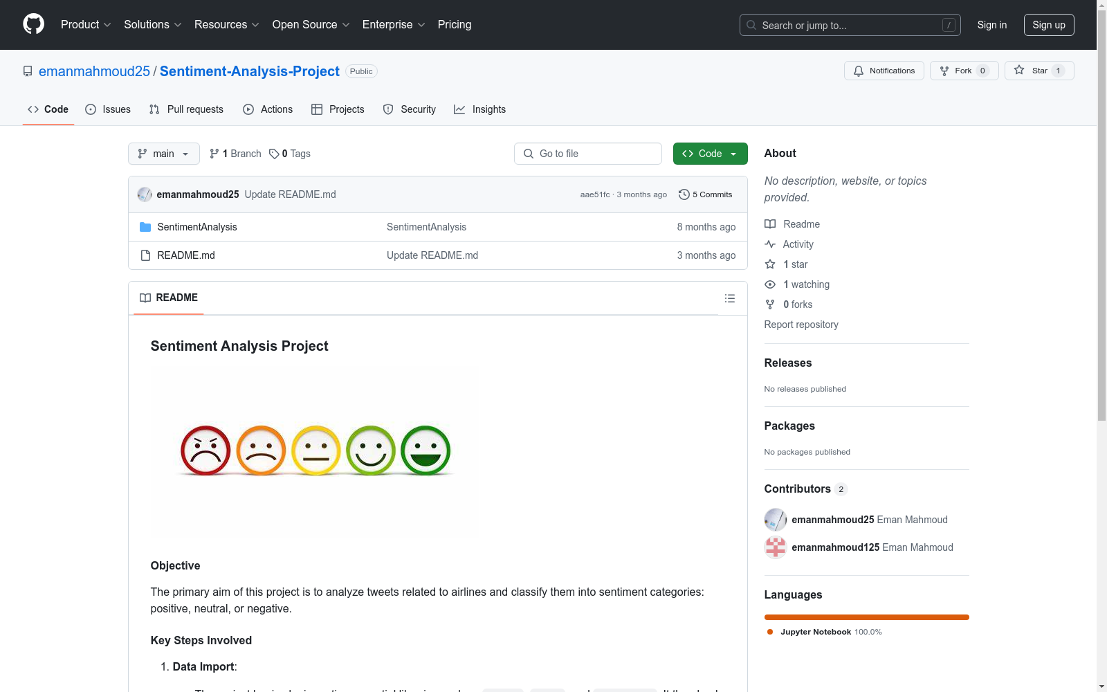Click the emanmahmoud25 contributor avatar
1107x692 pixels.
776,520
